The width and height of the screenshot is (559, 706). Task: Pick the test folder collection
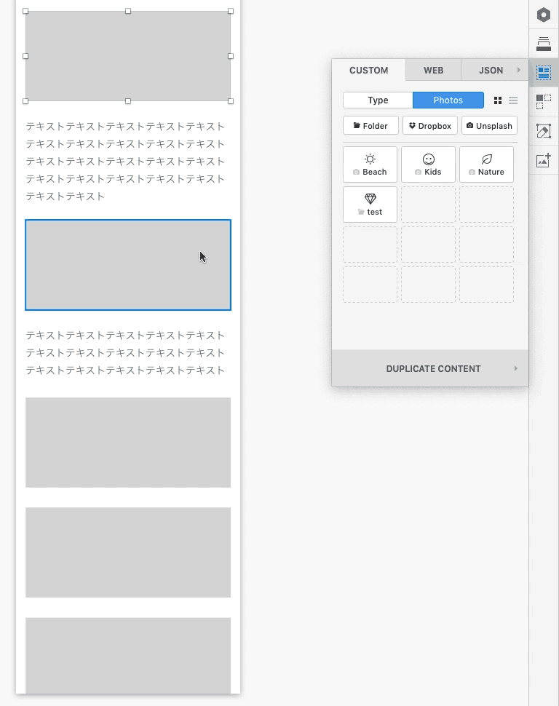[370, 205]
